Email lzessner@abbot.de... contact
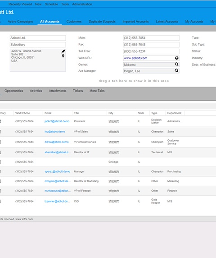The width and height of the screenshot is (216, 258). tap(57, 202)
